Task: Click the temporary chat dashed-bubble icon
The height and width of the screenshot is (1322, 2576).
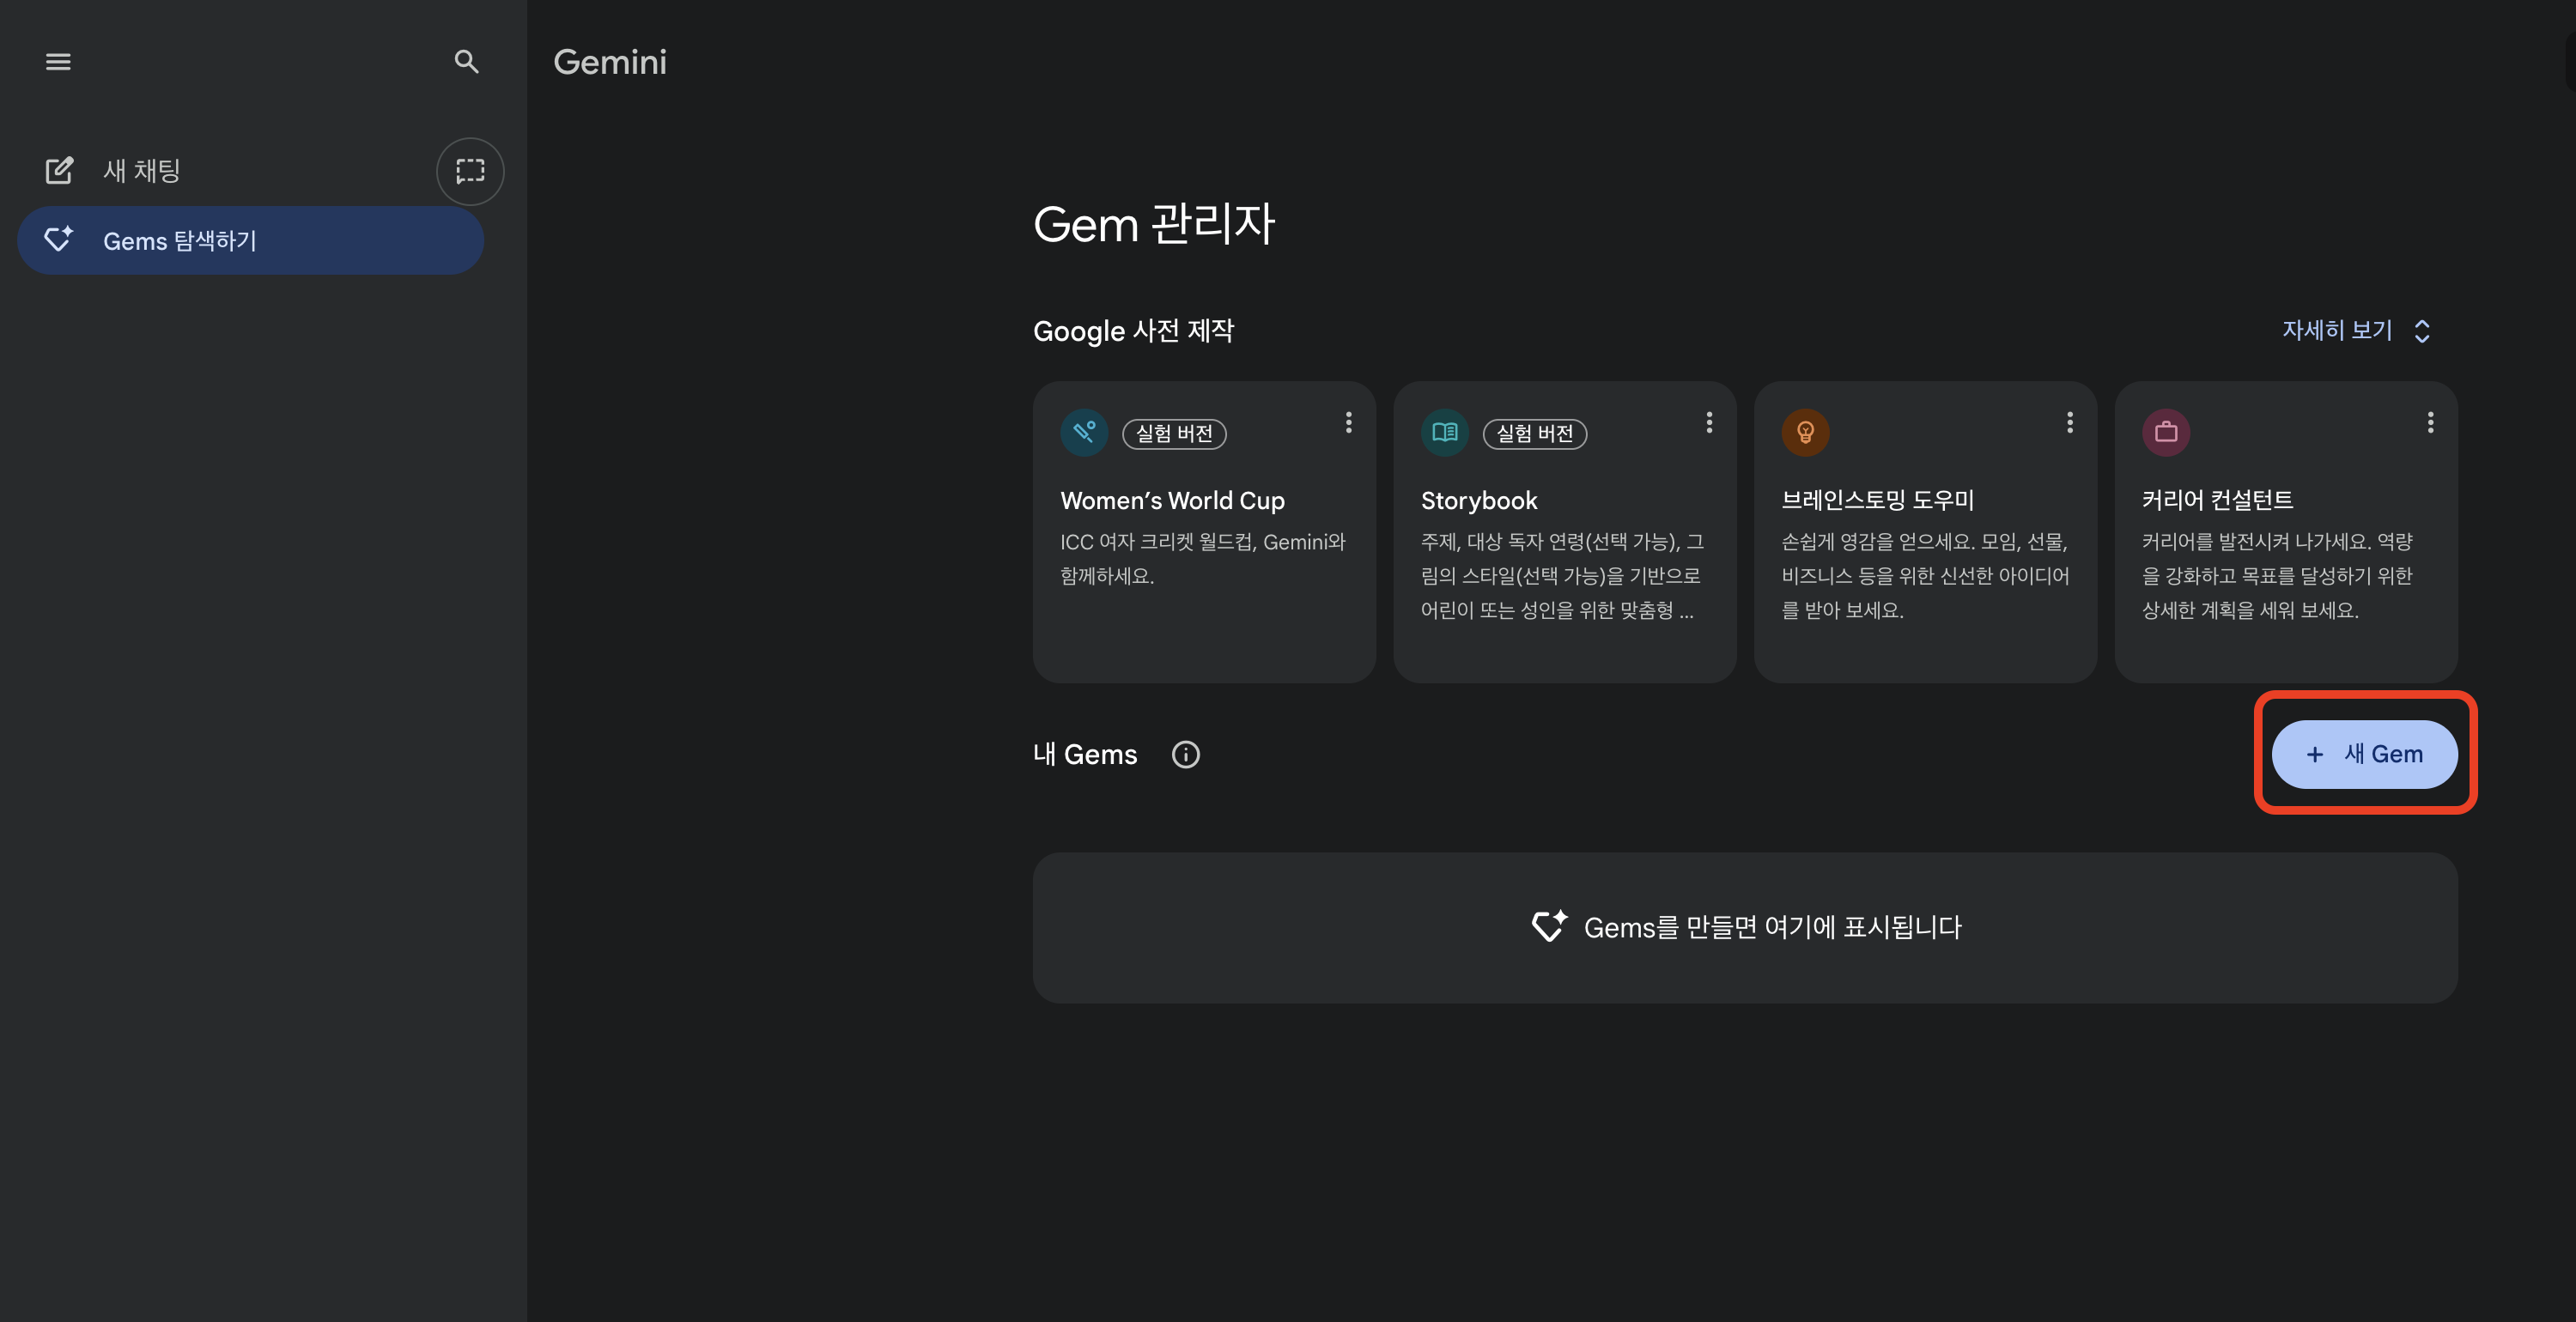Action: (470, 171)
